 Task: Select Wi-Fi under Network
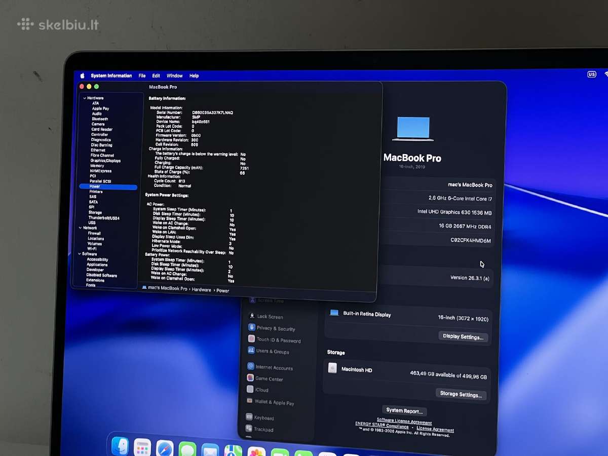(92, 249)
